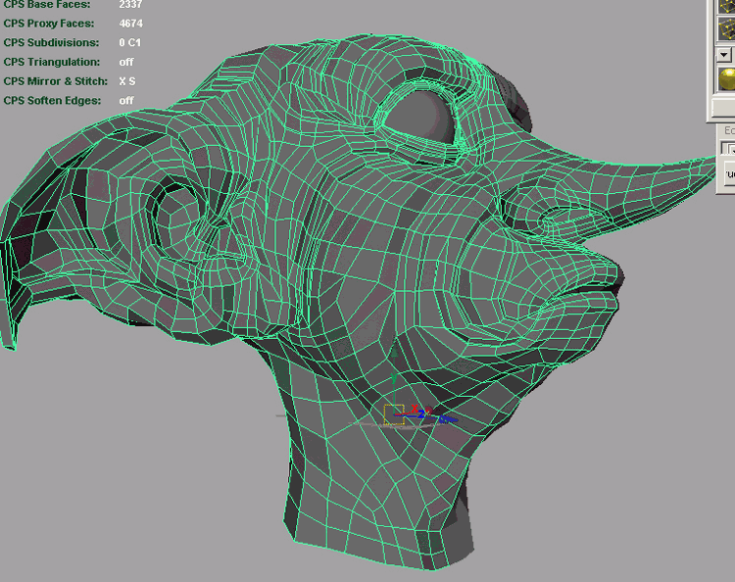Screen dimensions: 735x582
Task: Grab the red X axis manipulator handle
Action: coord(415,410)
